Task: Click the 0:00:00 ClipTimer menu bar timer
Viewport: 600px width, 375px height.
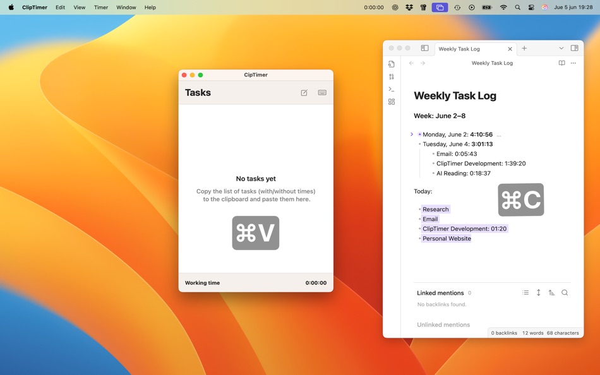Action: click(x=373, y=8)
